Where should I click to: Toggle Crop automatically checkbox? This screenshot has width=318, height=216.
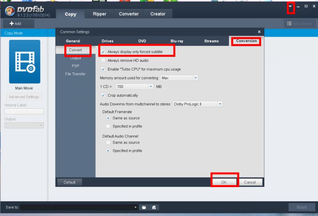click(x=103, y=95)
